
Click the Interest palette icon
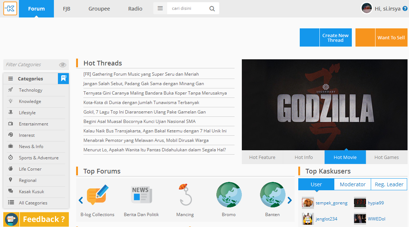[11, 135]
